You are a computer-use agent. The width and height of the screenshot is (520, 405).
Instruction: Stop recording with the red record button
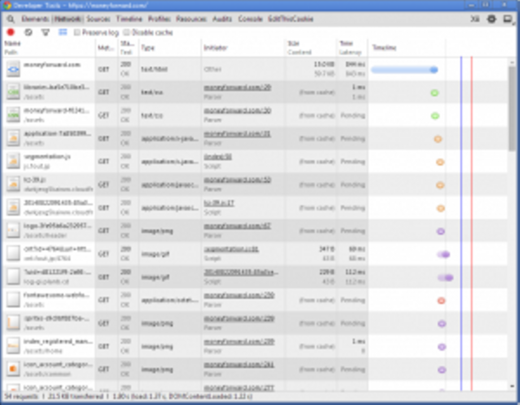click(x=11, y=32)
